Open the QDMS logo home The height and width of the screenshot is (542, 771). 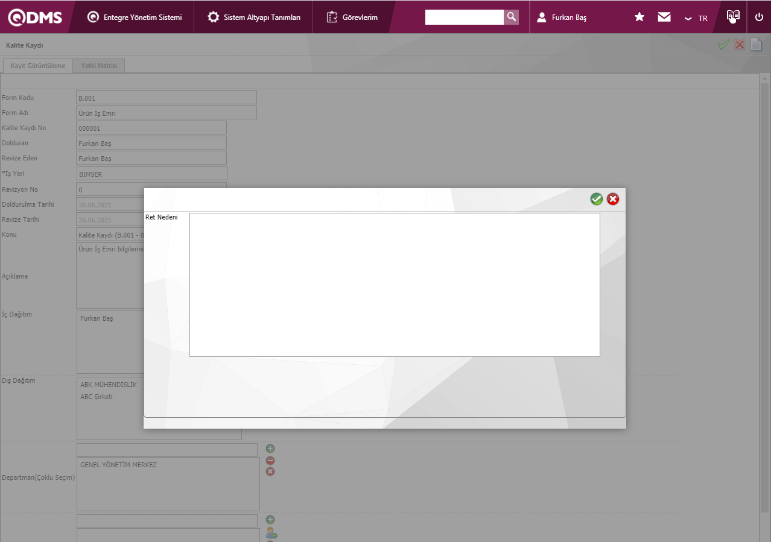click(x=35, y=17)
